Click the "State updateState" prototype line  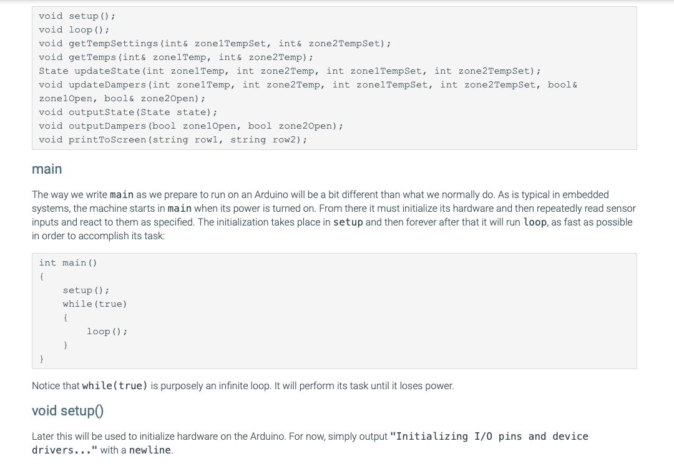pyautogui.click(x=289, y=71)
